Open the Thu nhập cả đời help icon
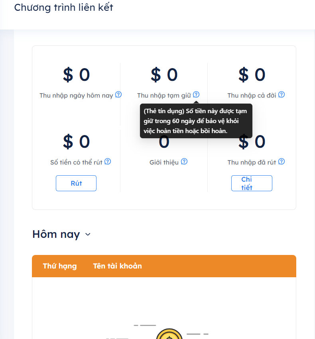 pyautogui.click(x=282, y=95)
